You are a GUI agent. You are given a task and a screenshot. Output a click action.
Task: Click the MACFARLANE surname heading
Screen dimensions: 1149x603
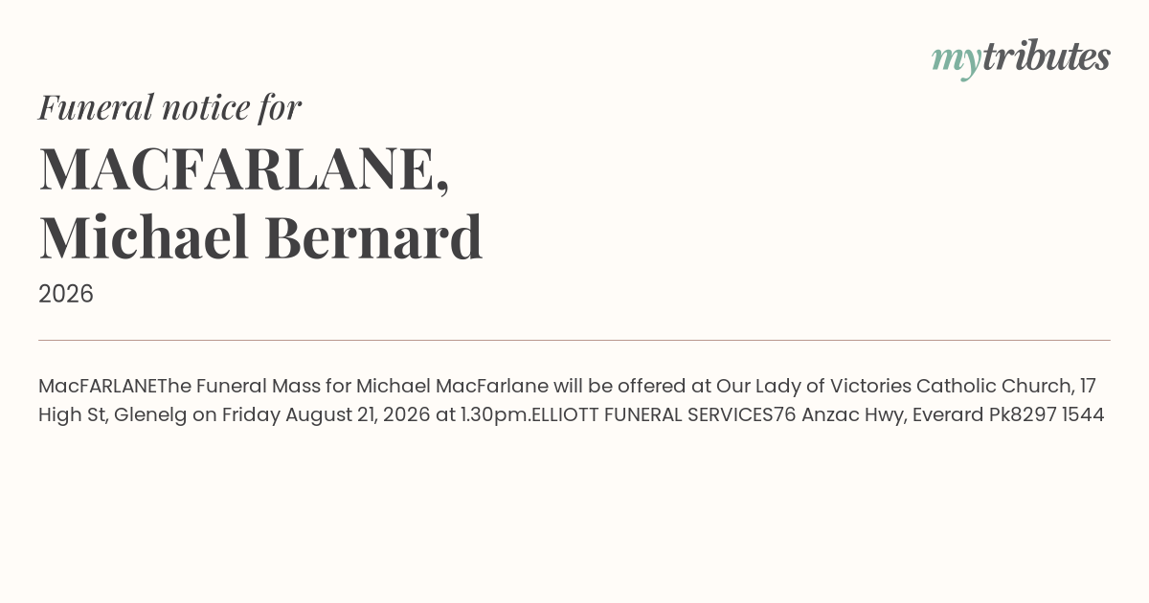click(244, 169)
